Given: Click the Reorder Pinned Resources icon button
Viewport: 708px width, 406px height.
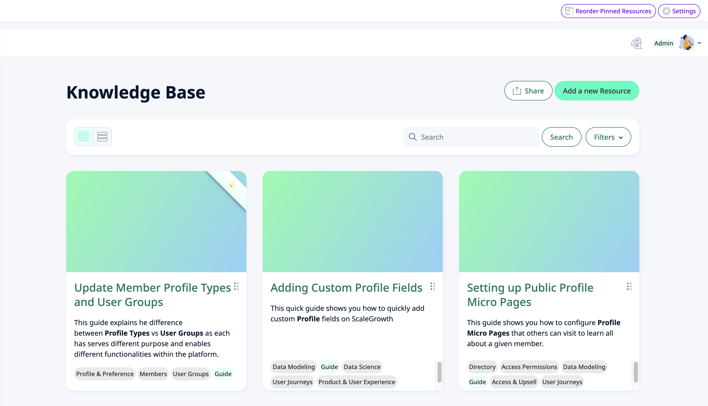Looking at the screenshot, I should click(x=569, y=11).
